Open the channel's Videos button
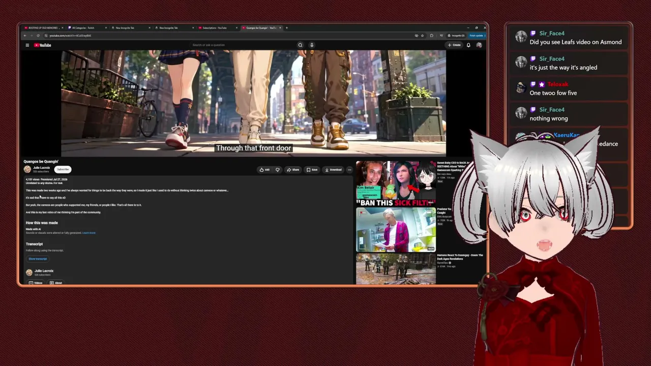Image resolution: width=651 pixels, height=366 pixels. coord(36,283)
